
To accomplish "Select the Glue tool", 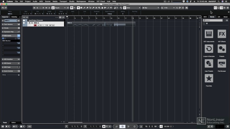I will (x=93, y=8).
